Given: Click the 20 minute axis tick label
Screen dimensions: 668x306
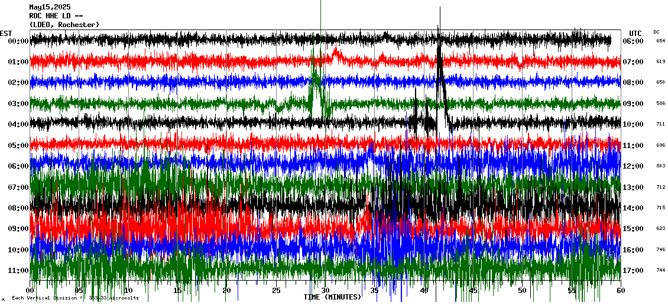Looking at the screenshot, I should pyautogui.click(x=226, y=291).
